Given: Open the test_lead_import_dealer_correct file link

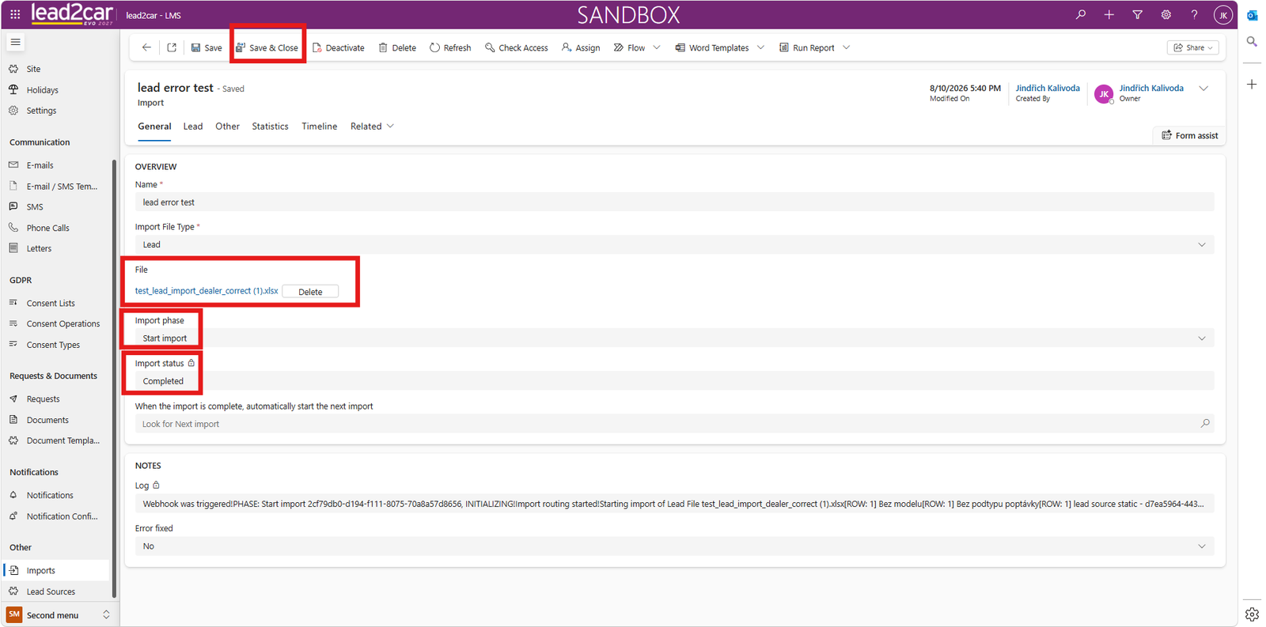Looking at the screenshot, I should [207, 291].
